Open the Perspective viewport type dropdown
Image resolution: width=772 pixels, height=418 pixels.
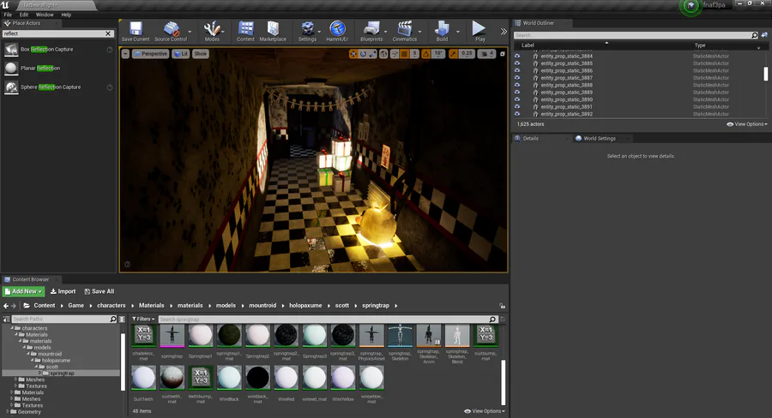pyautogui.click(x=151, y=54)
